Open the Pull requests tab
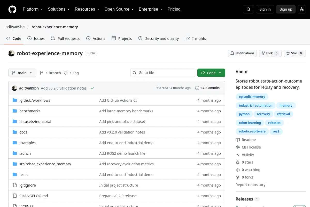The height and width of the screenshot is (207, 310). pos(65,38)
